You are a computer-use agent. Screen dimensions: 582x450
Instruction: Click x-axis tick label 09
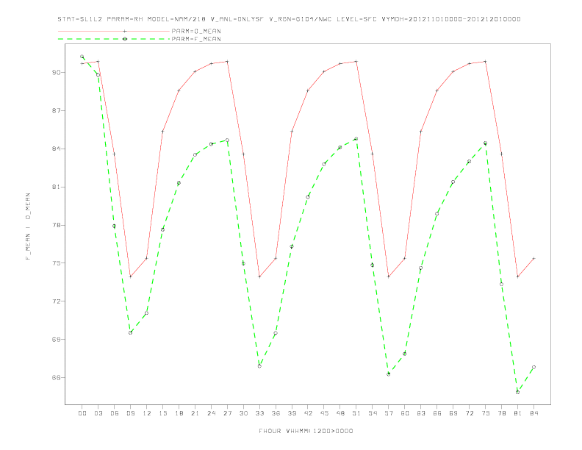click(x=130, y=413)
